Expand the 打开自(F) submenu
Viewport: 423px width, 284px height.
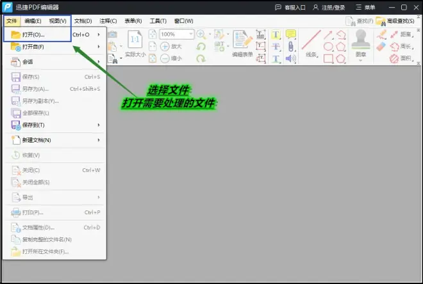54,47
